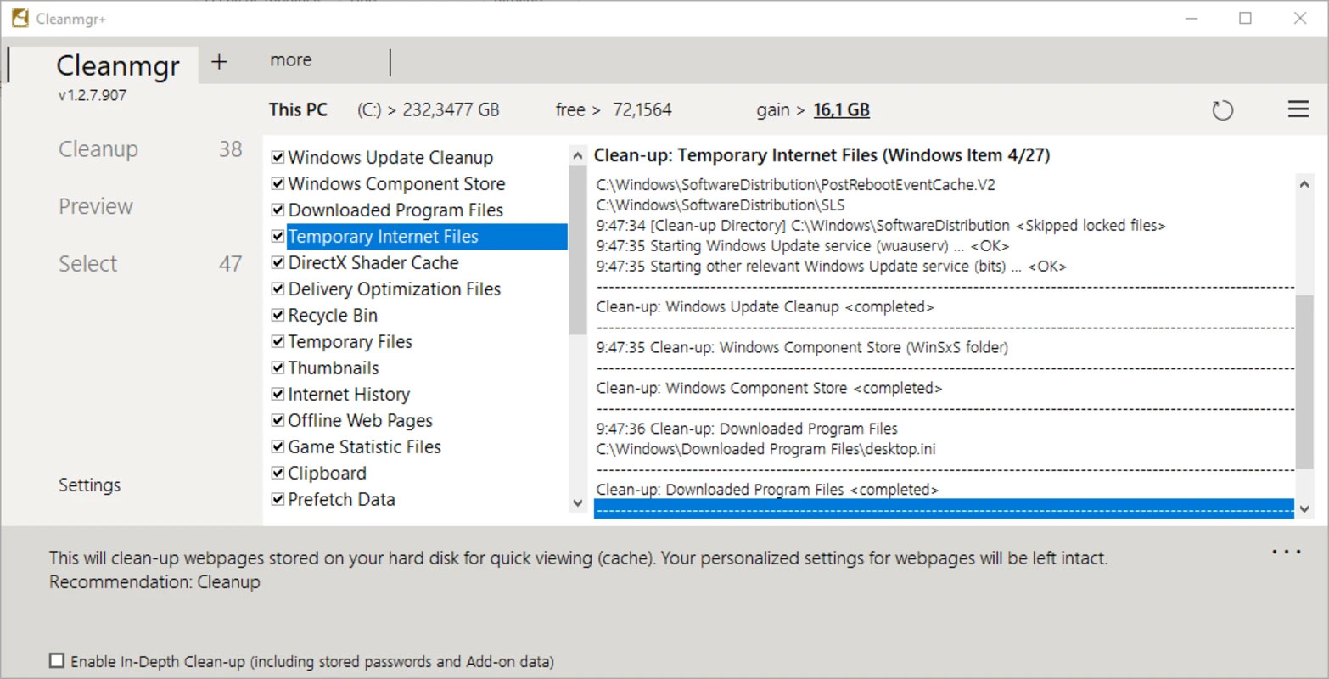Click the This PC label
This screenshot has width=1329, height=679.
click(x=298, y=110)
